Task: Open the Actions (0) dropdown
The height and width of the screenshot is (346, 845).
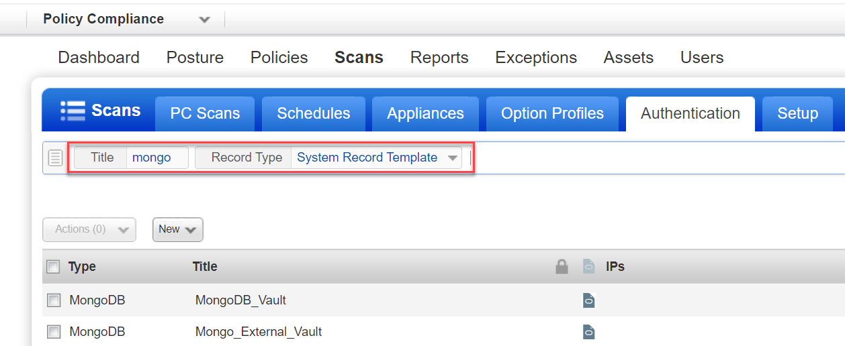Action: click(89, 229)
